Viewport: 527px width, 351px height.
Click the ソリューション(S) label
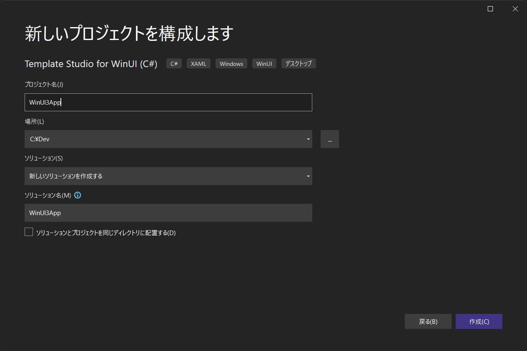click(x=44, y=158)
